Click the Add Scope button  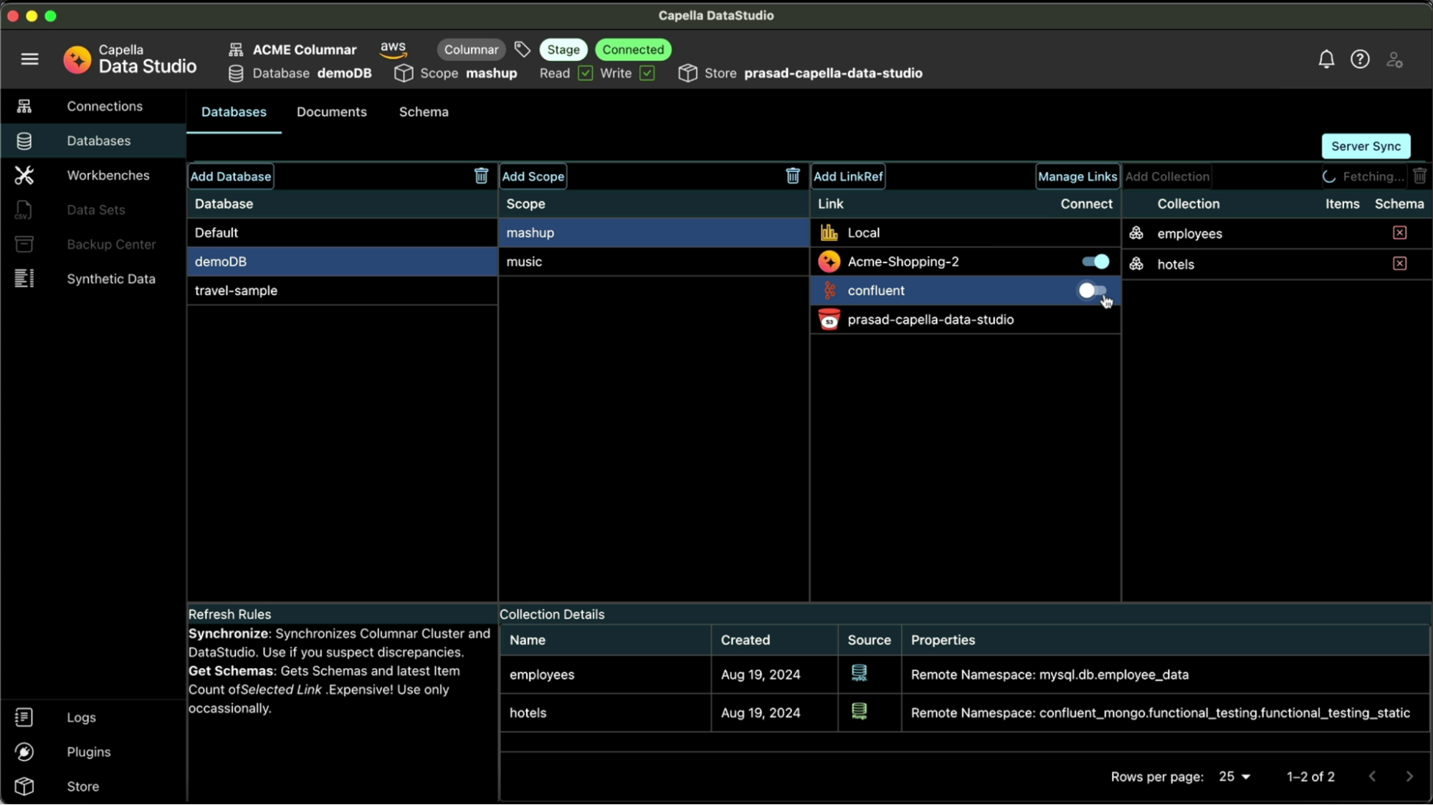[533, 176]
